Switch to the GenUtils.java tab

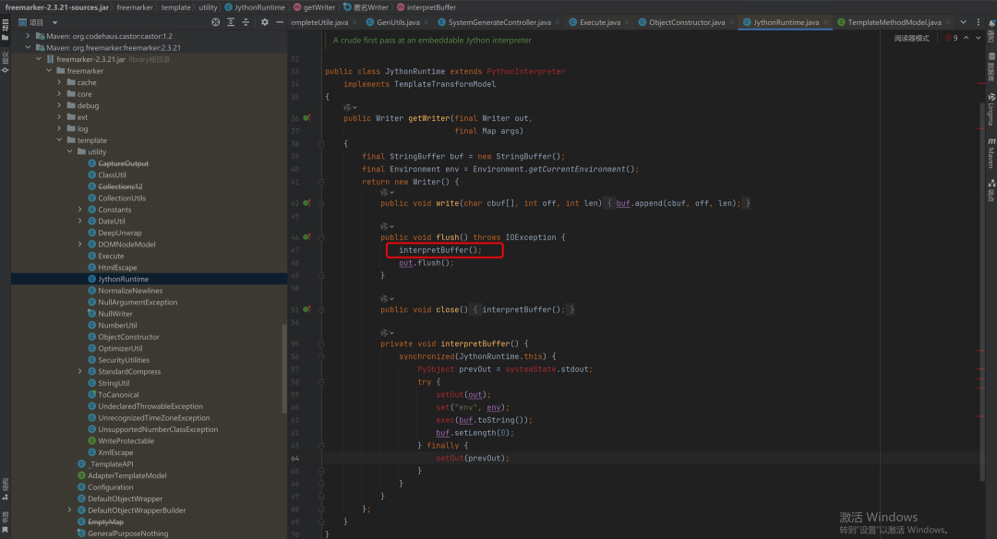tap(398, 22)
